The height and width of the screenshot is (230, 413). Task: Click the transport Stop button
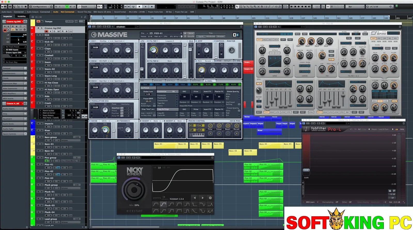pos(139,6)
